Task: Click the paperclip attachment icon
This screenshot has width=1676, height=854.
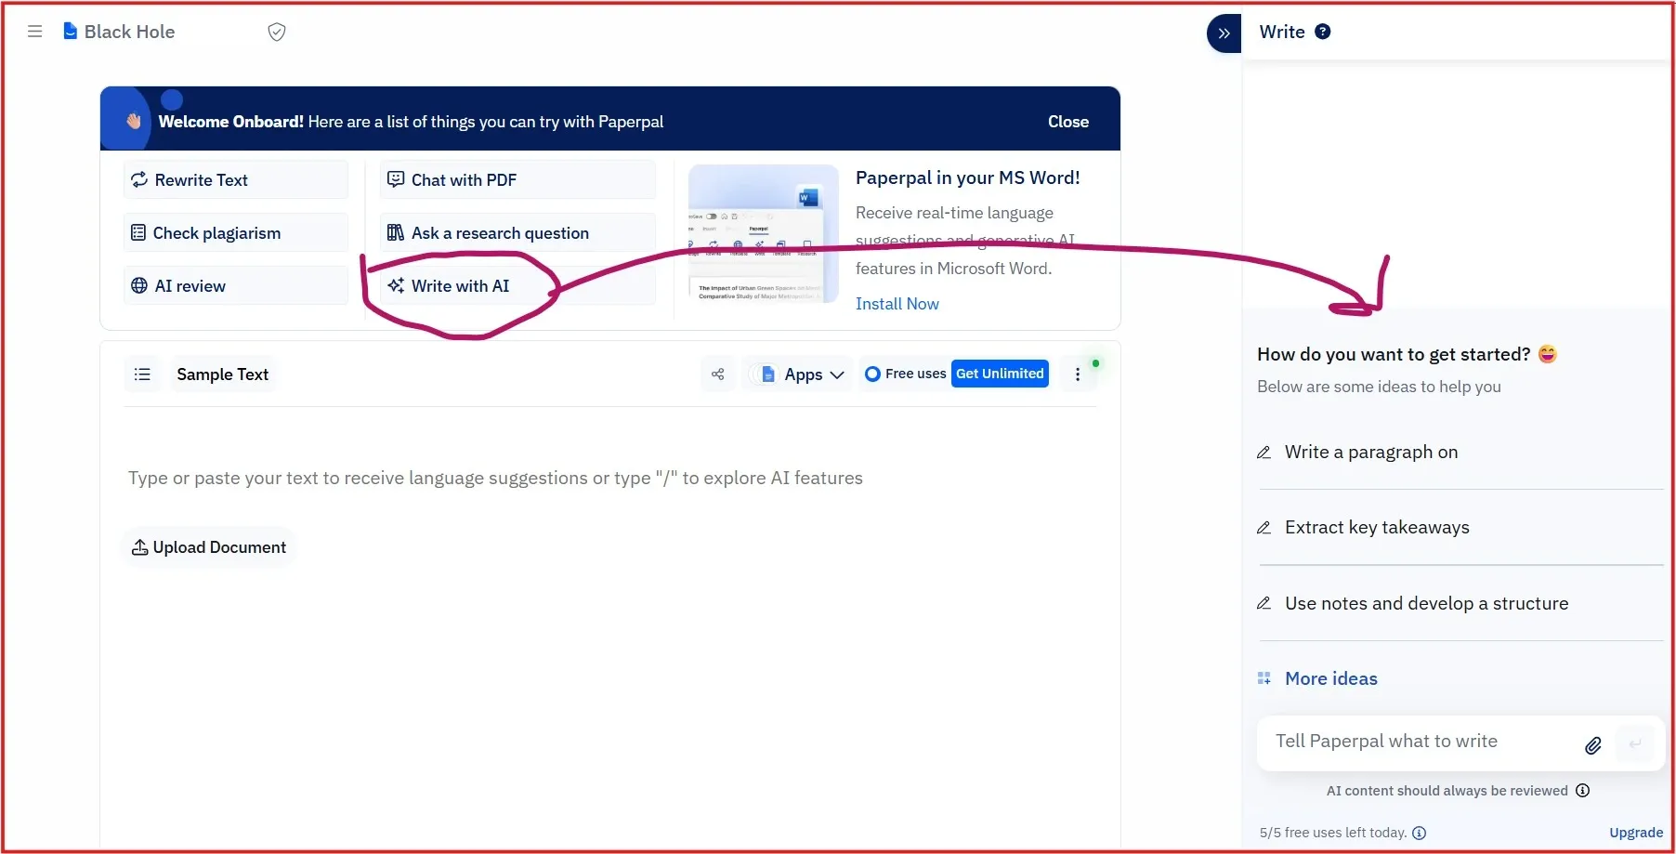Action: point(1593,744)
